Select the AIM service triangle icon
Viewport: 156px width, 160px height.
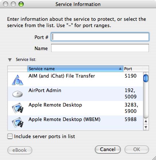[x=17, y=80]
